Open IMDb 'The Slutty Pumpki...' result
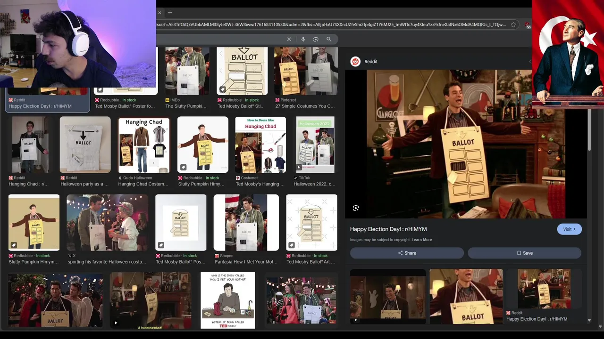Viewport: 604px width, 339px height. point(187,71)
